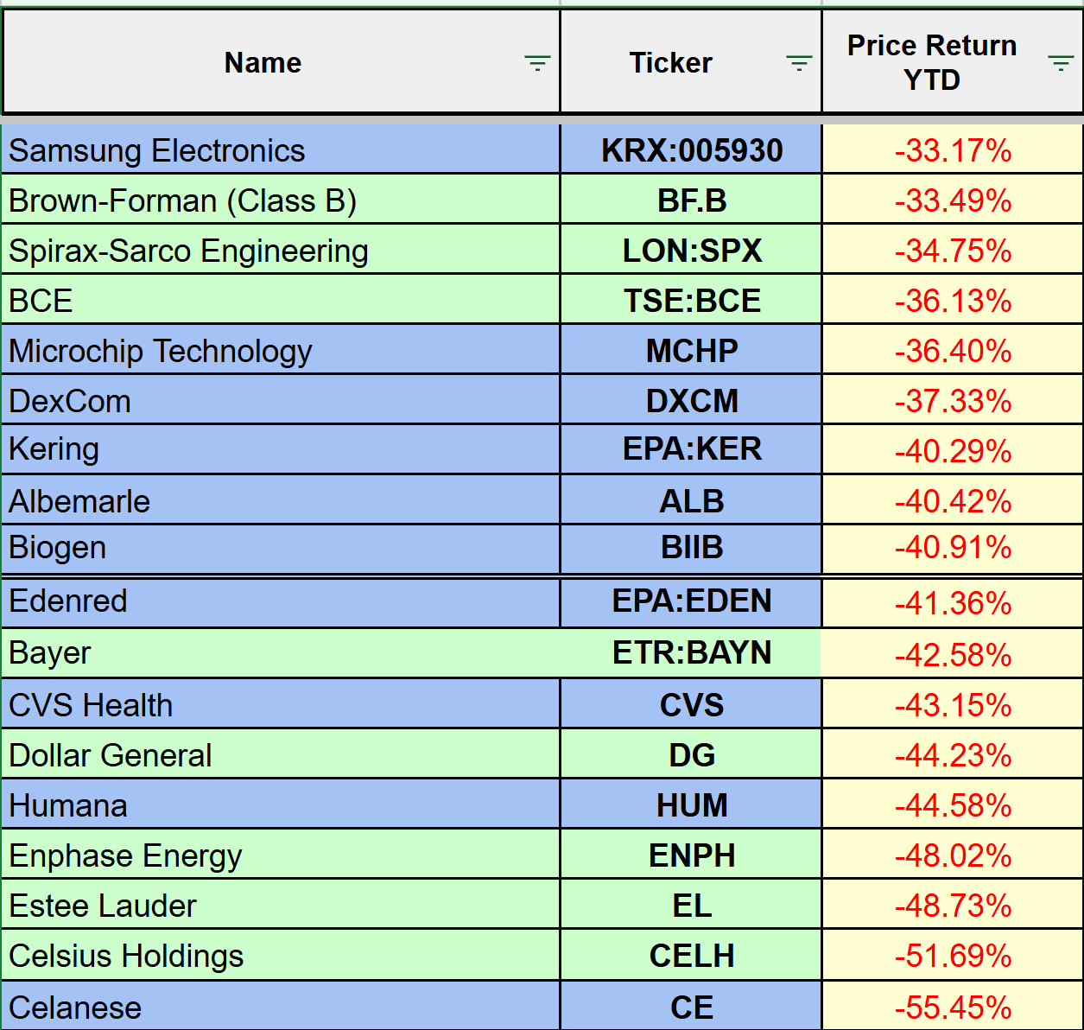Select the Samsung Electronics name cell
The width and height of the screenshot is (1084, 1030).
tap(156, 150)
